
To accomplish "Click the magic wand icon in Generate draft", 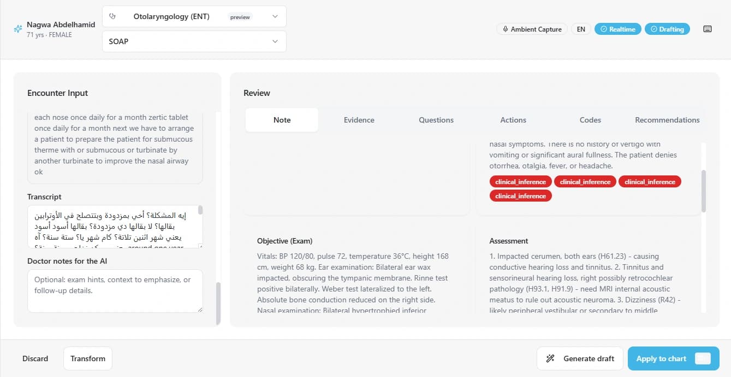I will pos(550,358).
